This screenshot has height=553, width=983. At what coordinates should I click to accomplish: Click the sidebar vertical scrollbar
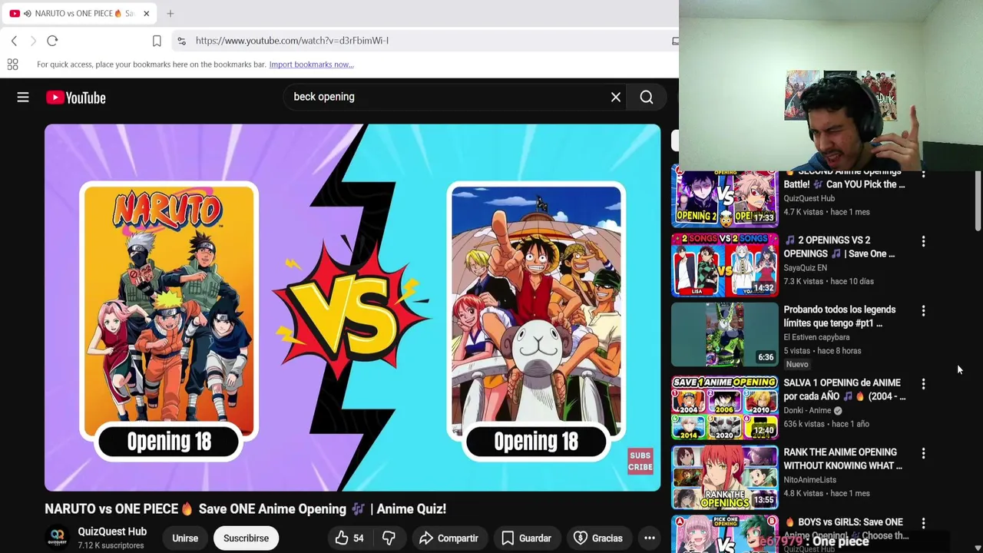click(x=978, y=201)
